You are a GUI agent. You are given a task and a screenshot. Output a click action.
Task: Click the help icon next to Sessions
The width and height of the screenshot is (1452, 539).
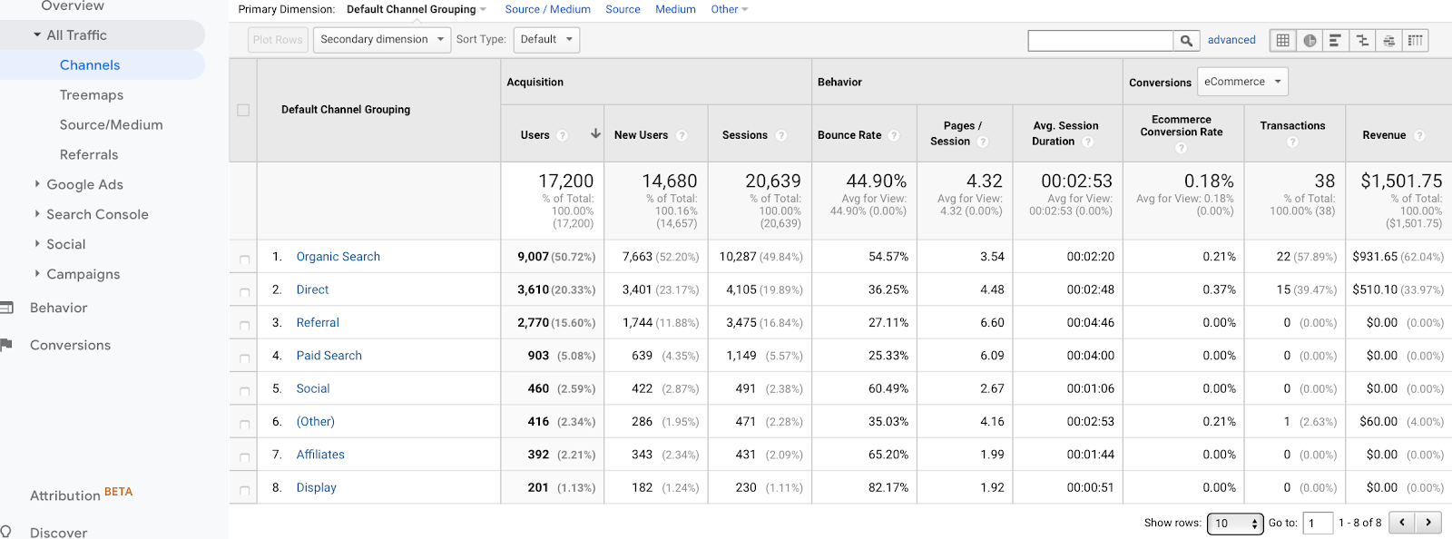(x=781, y=135)
